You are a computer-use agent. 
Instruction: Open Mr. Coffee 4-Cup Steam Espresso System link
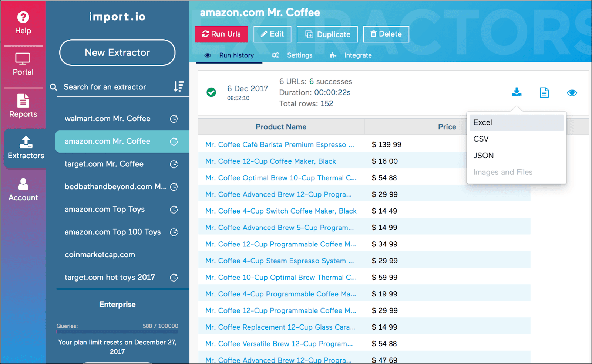point(280,261)
